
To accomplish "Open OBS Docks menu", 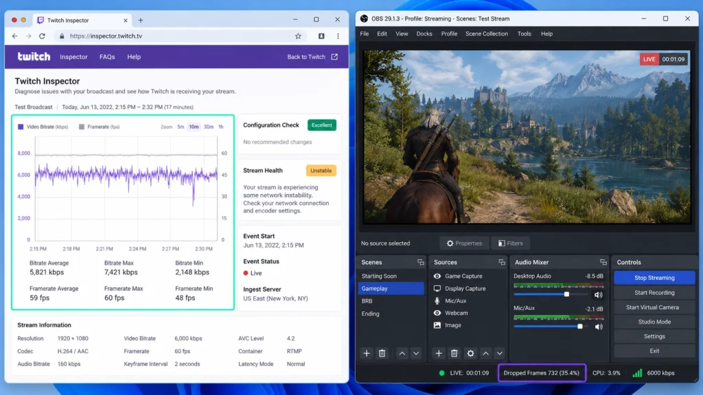I will tap(424, 34).
